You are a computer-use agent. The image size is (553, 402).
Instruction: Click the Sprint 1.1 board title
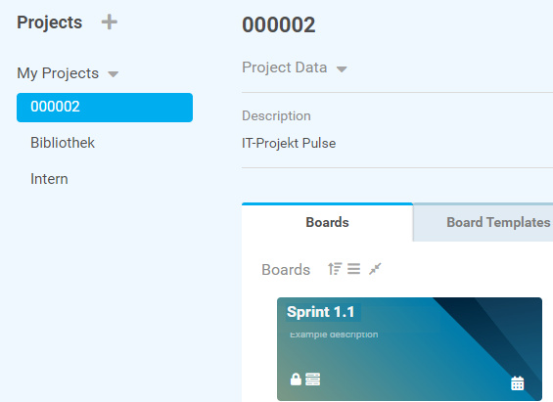coord(321,312)
